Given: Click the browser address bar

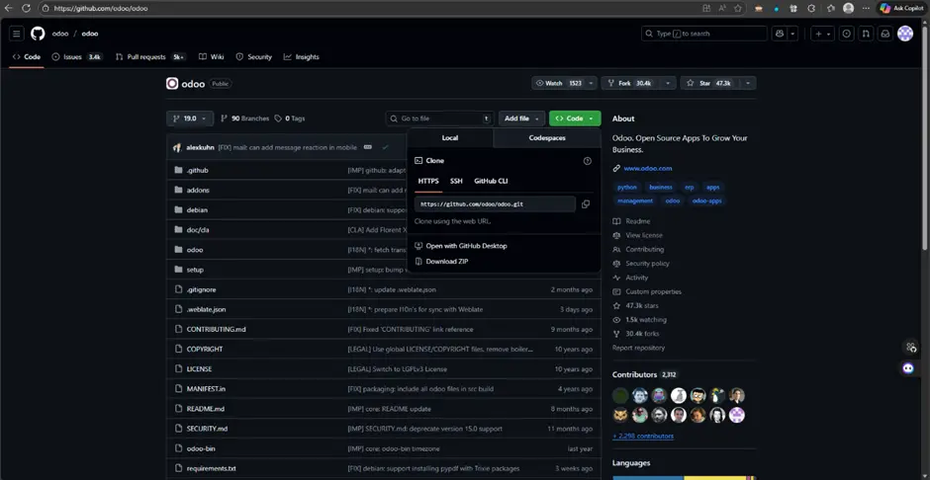Looking at the screenshot, I should [368, 8].
